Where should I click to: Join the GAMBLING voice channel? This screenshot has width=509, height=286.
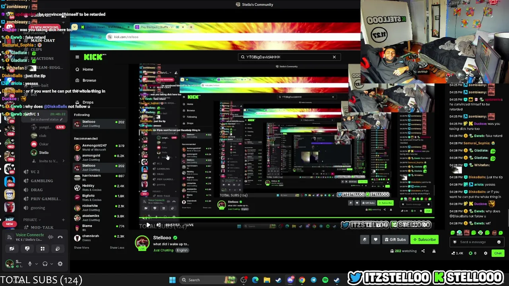39,181
